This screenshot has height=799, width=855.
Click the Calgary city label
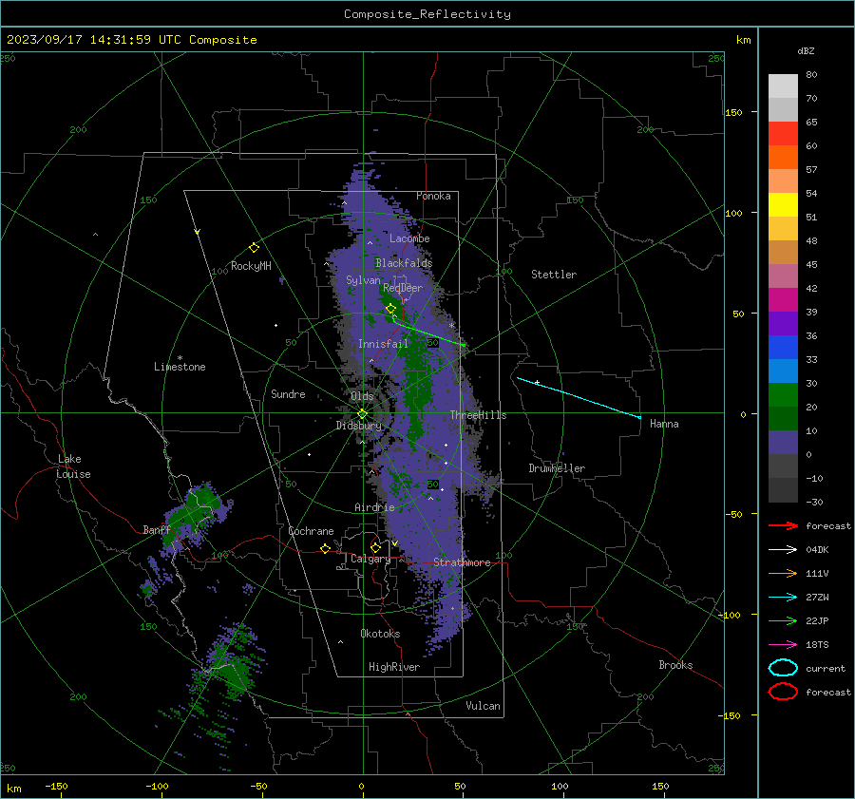tap(370, 559)
